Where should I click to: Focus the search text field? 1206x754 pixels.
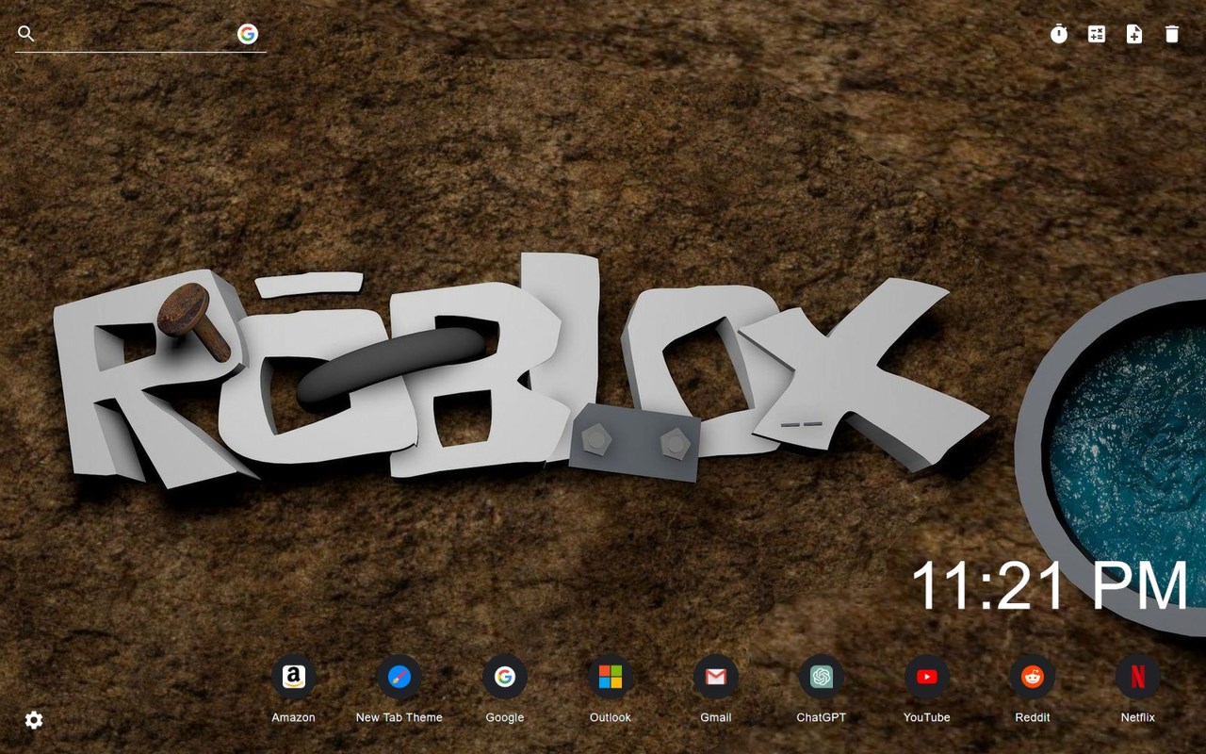[x=137, y=34]
